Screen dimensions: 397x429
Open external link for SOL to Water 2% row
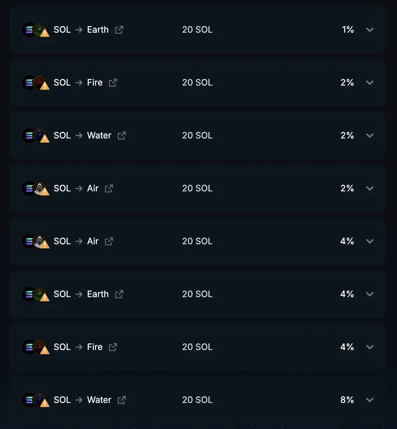121,136
